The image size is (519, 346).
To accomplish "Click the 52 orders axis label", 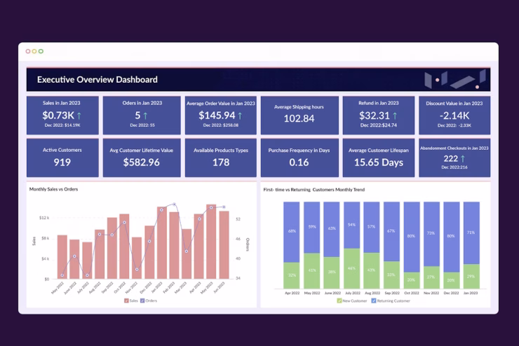I will 238,219.
